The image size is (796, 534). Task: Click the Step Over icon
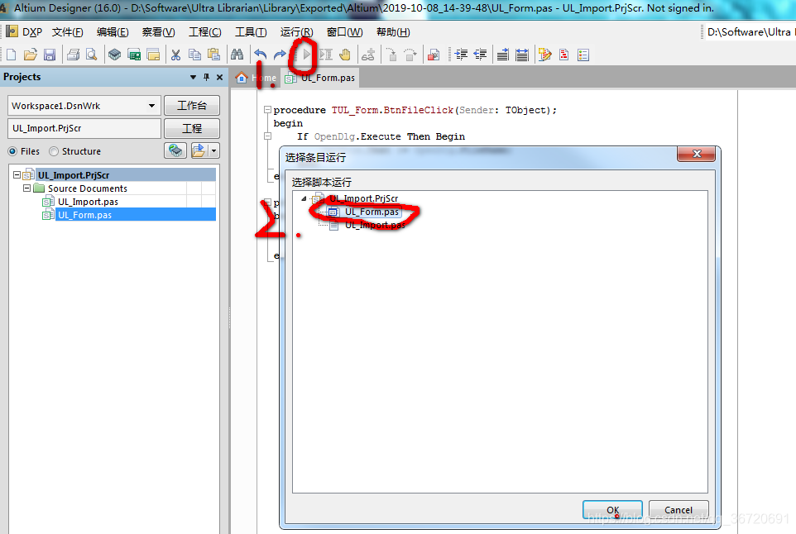pyautogui.click(x=410, y=55)
